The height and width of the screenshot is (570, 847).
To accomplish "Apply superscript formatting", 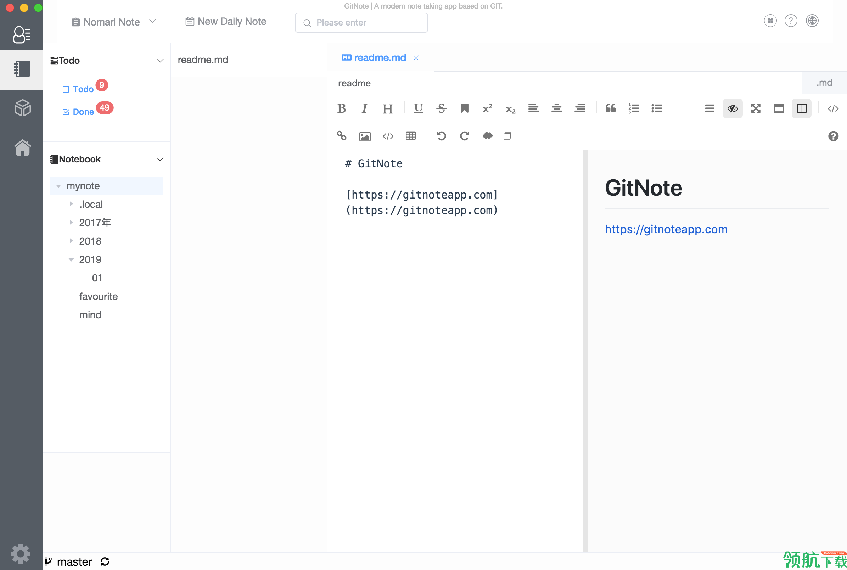I will [487, 108].
